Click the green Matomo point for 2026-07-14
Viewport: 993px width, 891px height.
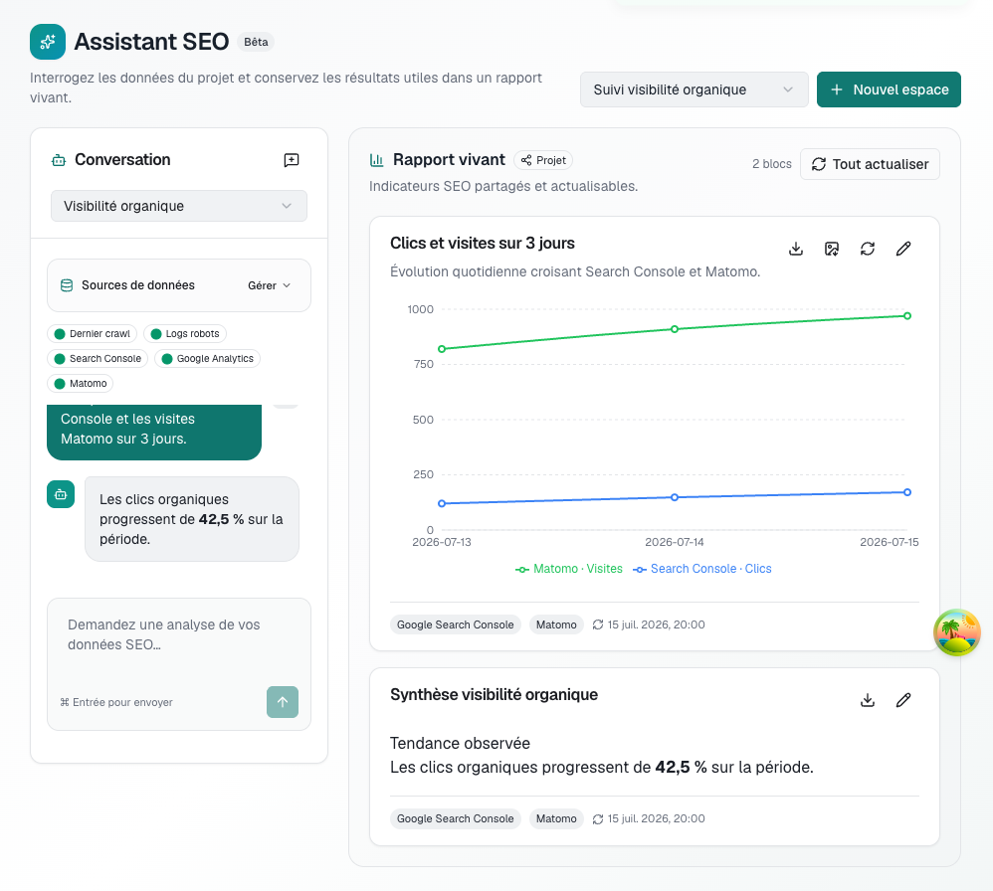[675, 329]
